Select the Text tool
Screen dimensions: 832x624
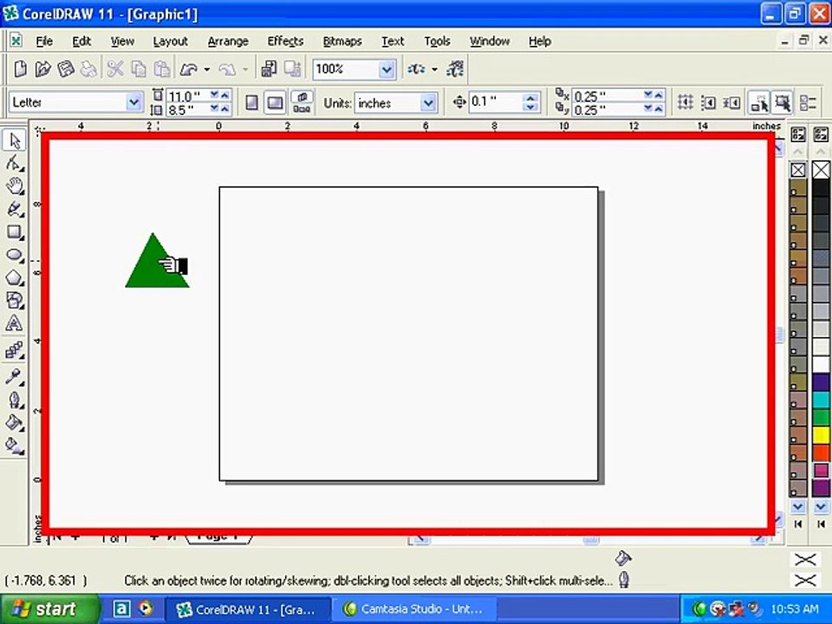coord(15,323)
